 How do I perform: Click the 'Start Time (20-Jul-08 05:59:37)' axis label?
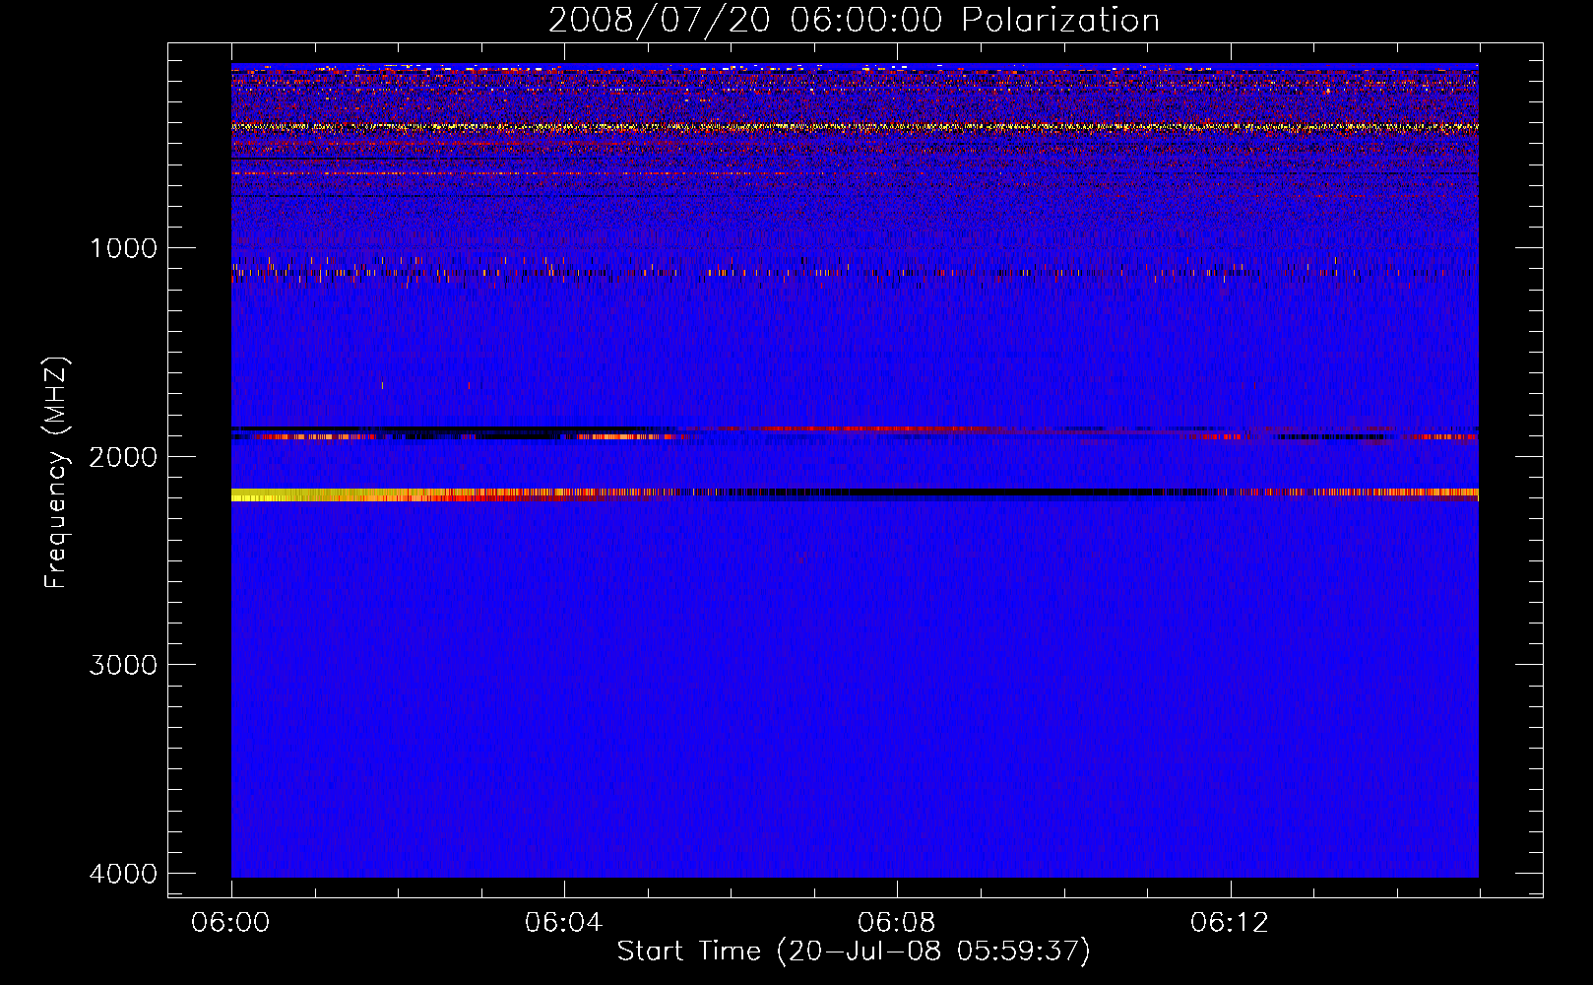[x=854, y=952]
